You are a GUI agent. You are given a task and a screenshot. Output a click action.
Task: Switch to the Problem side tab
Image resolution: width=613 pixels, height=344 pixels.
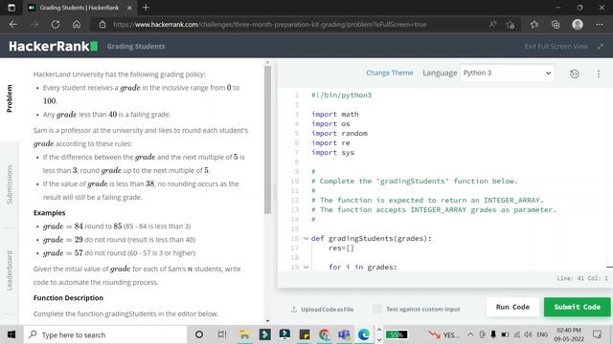[10, 98]
